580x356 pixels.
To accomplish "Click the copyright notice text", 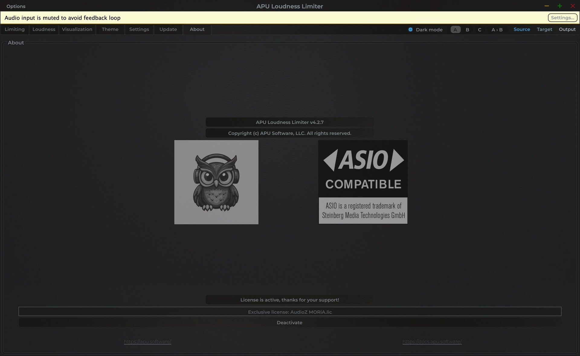I will (289, 133).
